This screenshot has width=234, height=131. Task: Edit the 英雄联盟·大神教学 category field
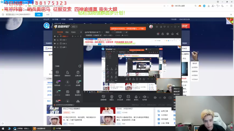pyautogui.click(x=94, y=35)
